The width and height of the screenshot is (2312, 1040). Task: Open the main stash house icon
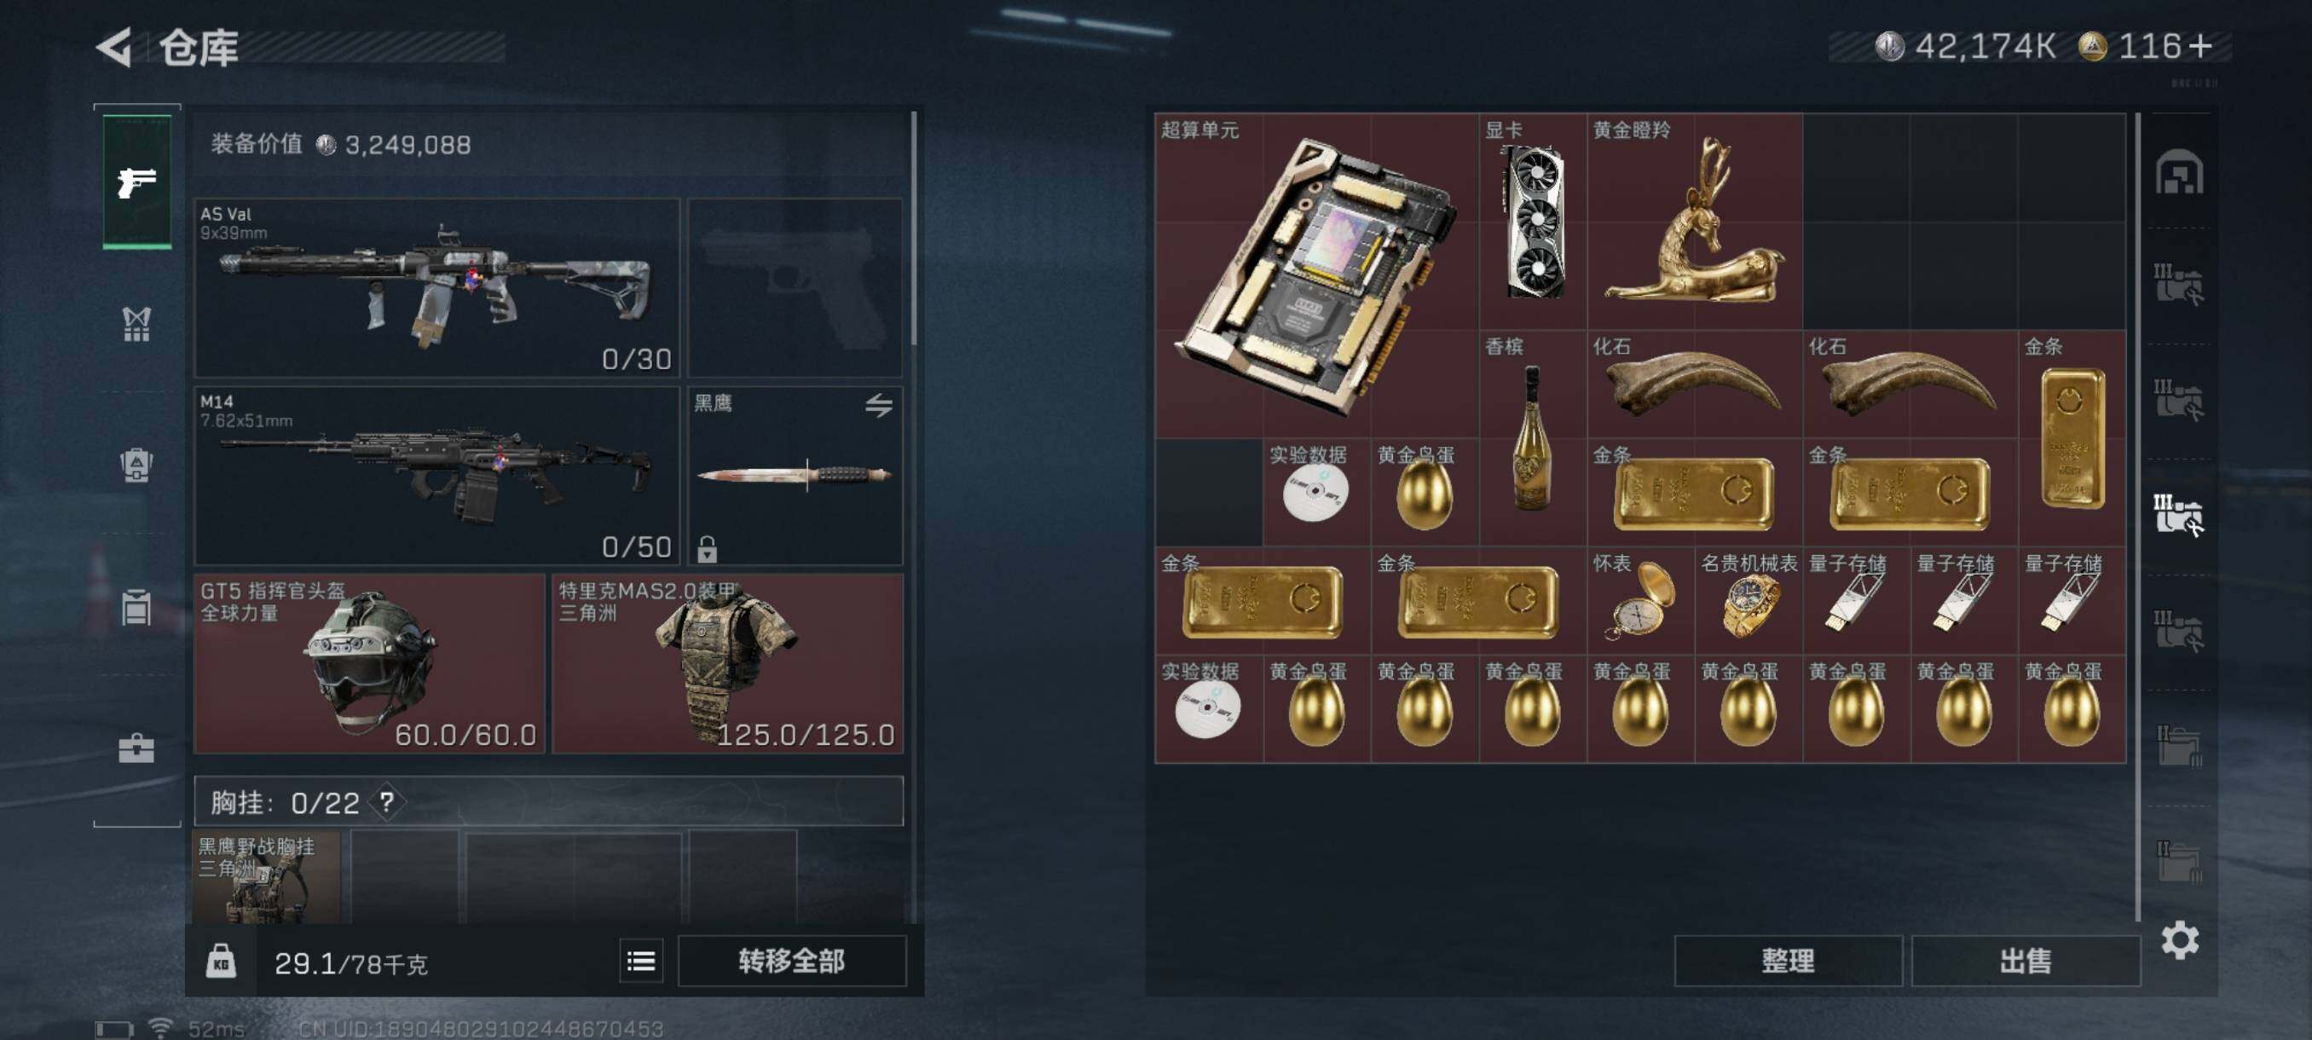[x=2179, y=173]
